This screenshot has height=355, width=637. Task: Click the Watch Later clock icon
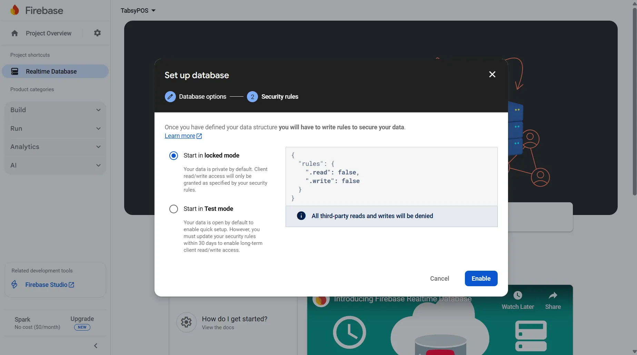pyautogui.click(x=518, y=295)
